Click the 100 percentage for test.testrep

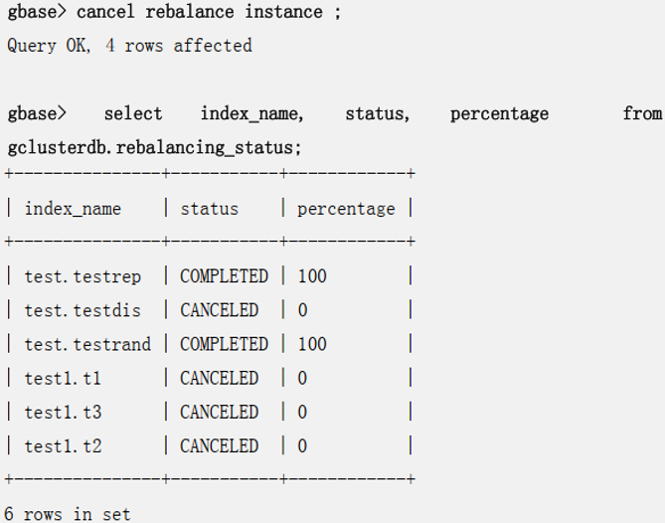coord(311,276)
